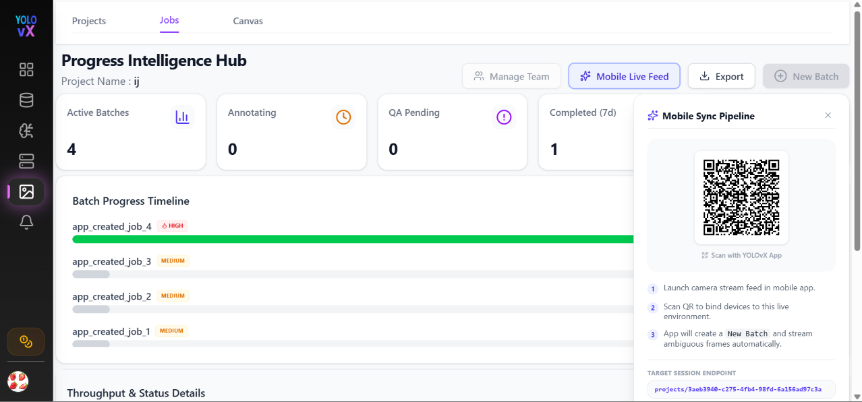The width and height of the screenshot is (862, 402).
Task: Click the bar chart icon on Active Batches card
Action: pos(182,117)
